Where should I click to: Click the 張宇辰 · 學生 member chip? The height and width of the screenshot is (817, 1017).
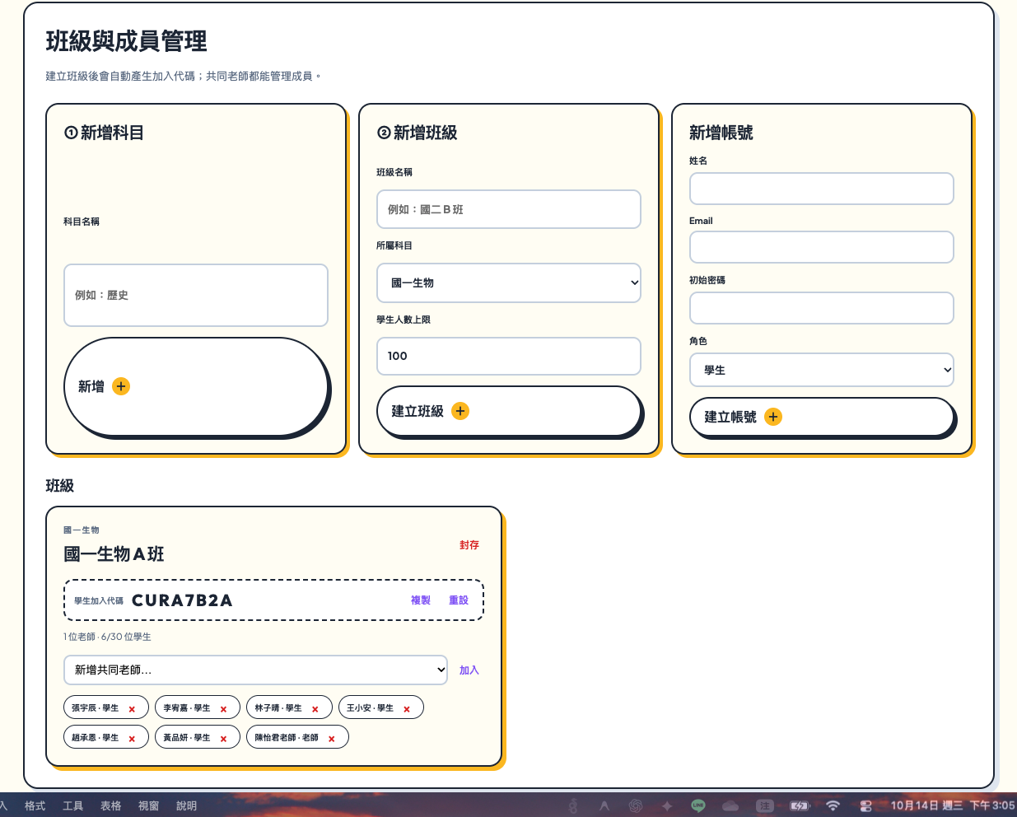point(106,707)
